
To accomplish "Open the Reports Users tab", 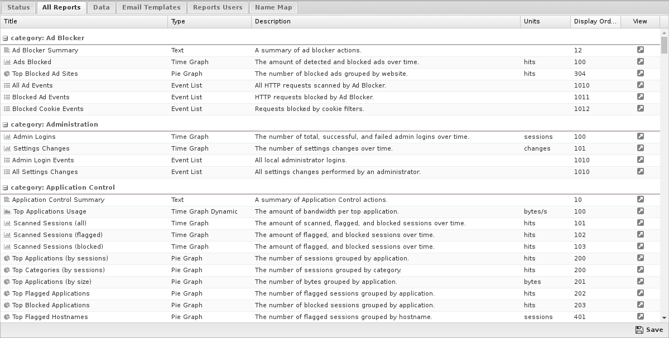I will tap(217, 7).
